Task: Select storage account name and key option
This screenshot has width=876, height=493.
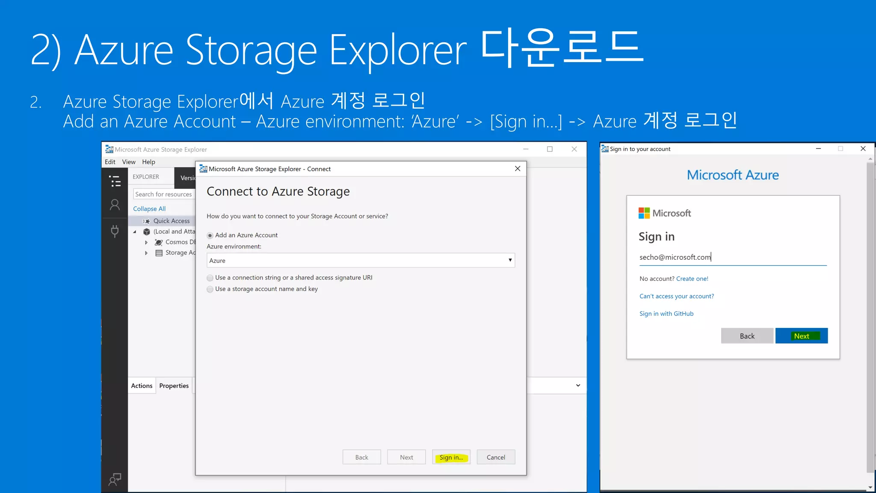Action: (x=210, y=289)
